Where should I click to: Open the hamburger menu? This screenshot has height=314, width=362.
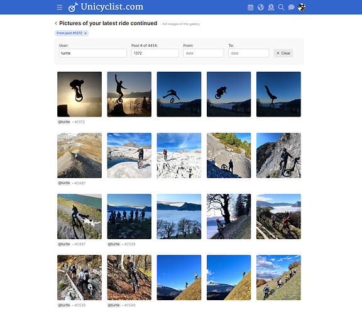click(x=59, y=8)
